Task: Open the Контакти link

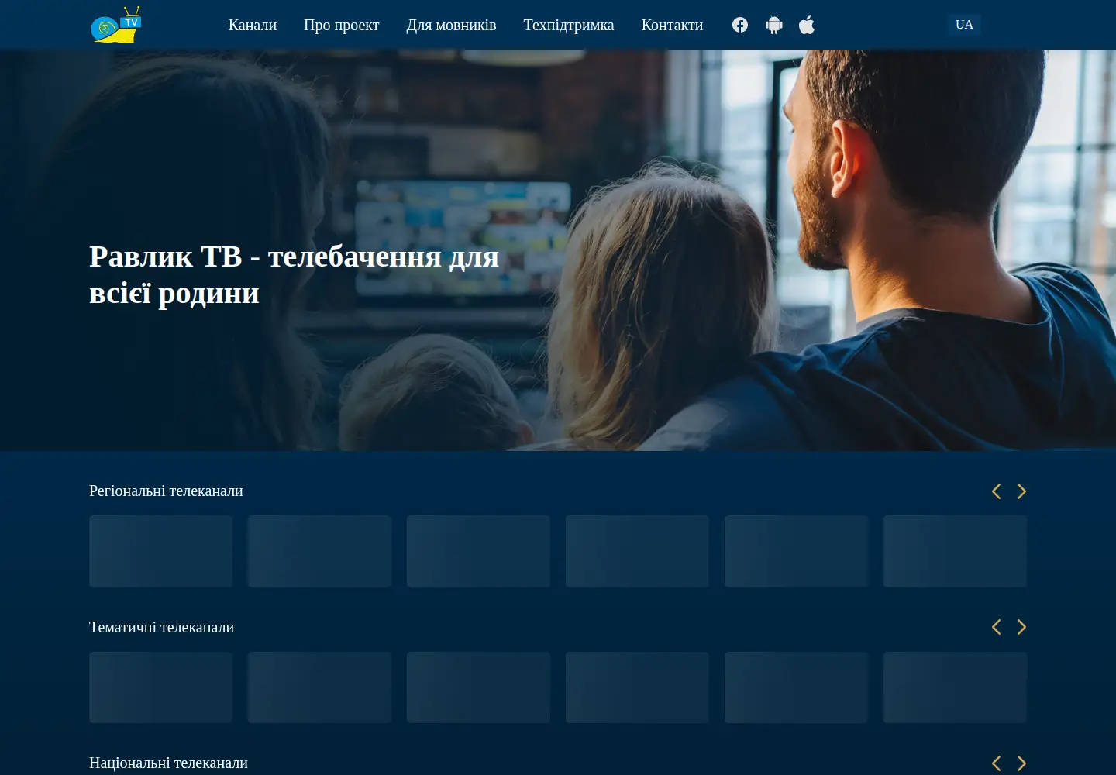Action: (673, 25)
